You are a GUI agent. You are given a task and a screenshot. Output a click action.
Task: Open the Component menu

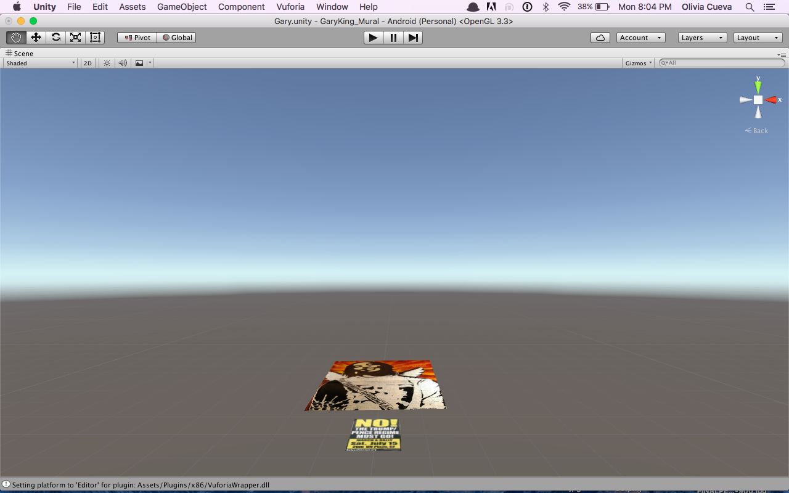[241, 7]
